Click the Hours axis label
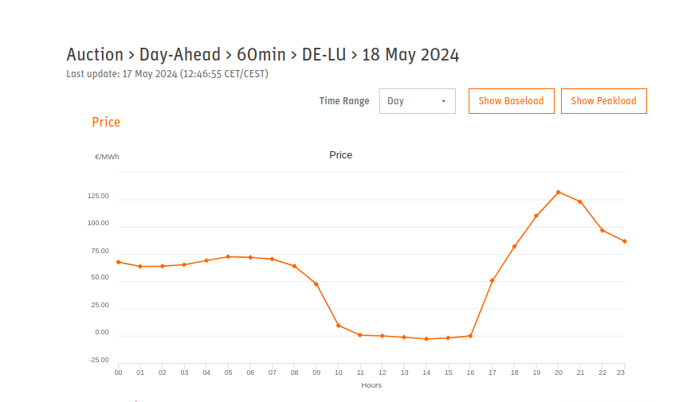Viewport: 679px width, 402px height. point(371,385)
